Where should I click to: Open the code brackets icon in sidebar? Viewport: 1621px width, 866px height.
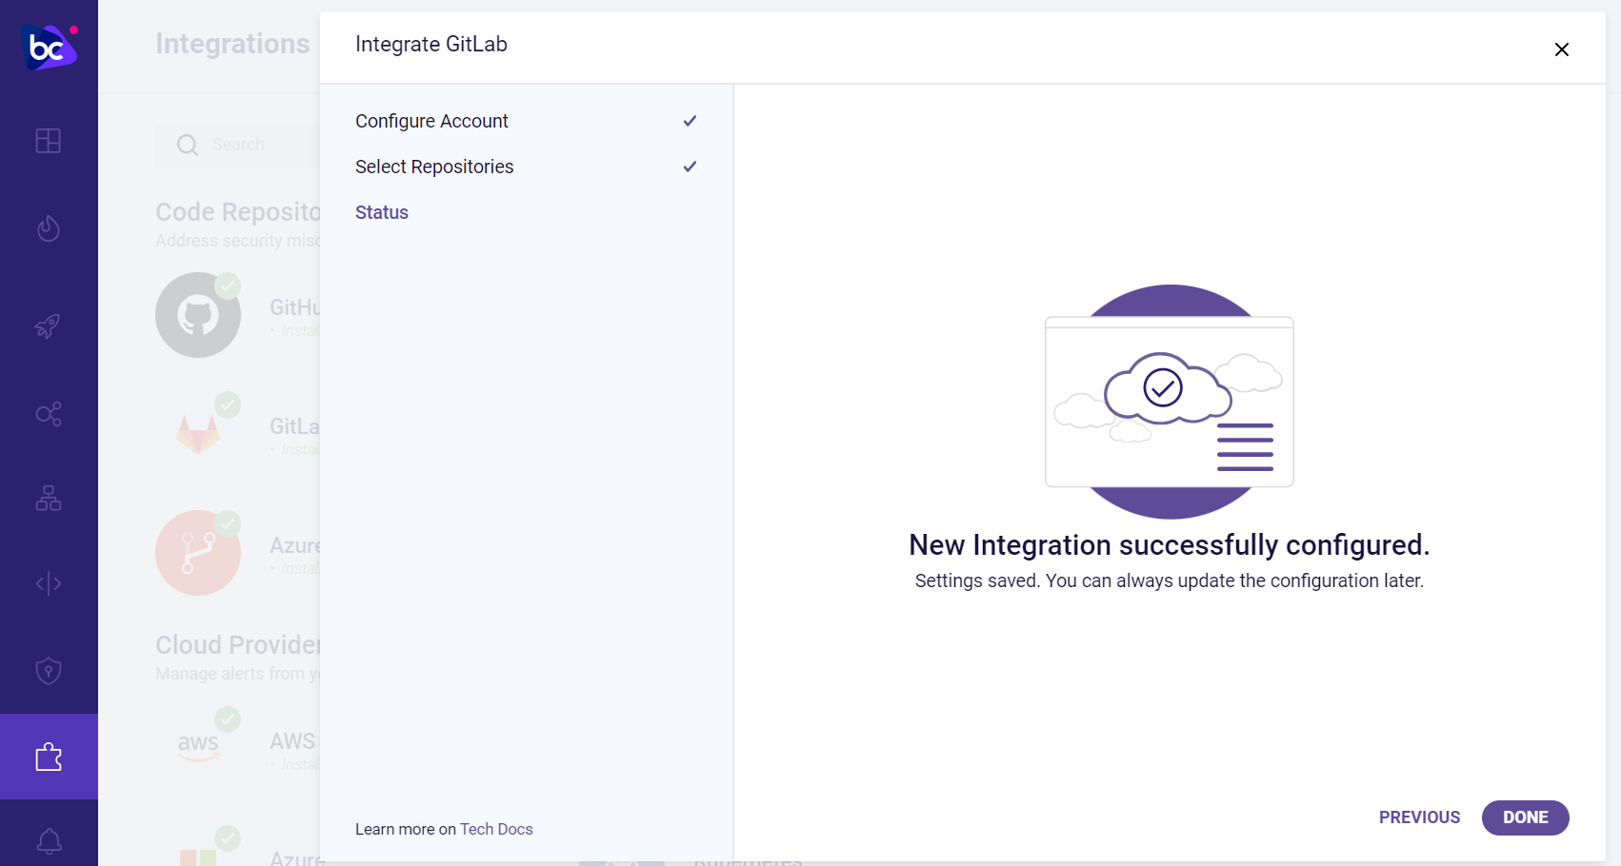(x=49, y=583)
